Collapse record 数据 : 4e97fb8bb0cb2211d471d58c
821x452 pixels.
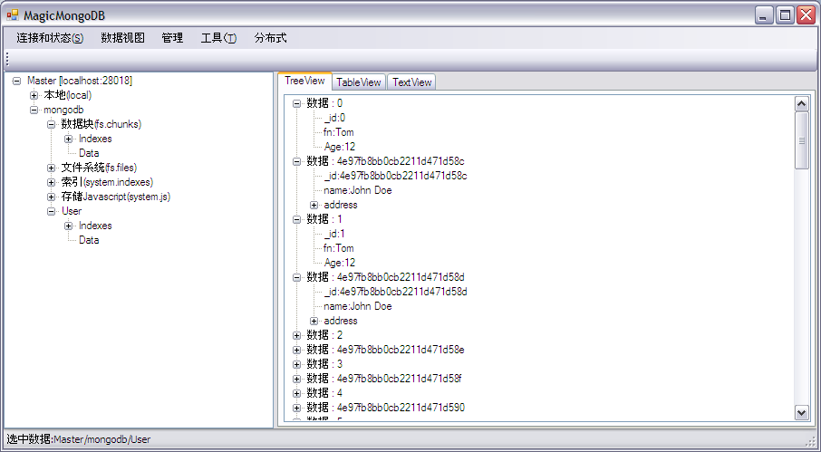point(297,161)
